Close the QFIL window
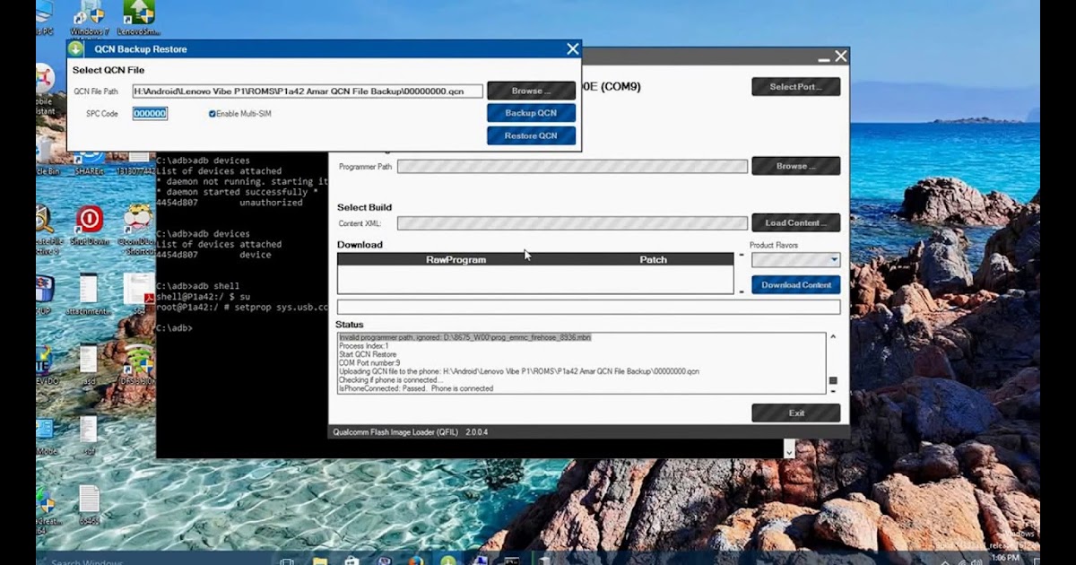This screenshot has height=565, width=1076. pyautogui.click(x=840, y=56)
